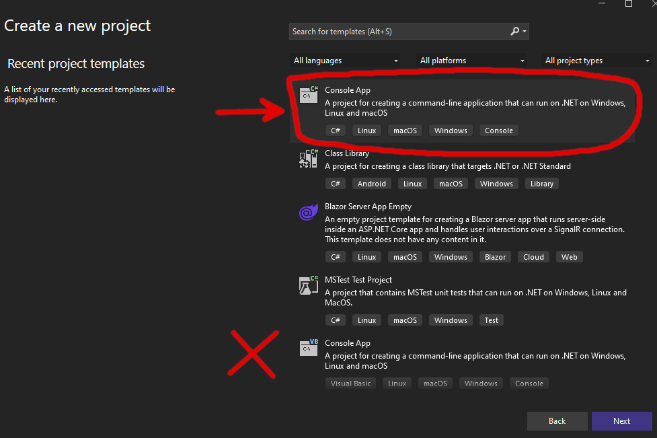Open the All project types dropdown
Screen dimensions: 657x438
[596, 60]
